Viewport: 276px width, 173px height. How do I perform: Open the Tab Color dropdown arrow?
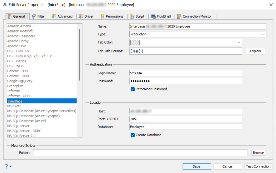coord(239,43)
